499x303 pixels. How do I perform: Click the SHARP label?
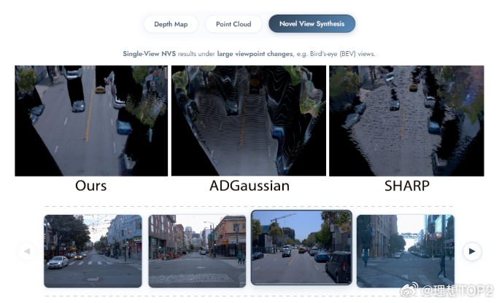(x=406, y=186)
